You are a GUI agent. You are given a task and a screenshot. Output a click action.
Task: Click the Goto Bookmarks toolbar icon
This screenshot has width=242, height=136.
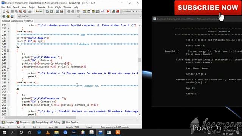[12, 16]
